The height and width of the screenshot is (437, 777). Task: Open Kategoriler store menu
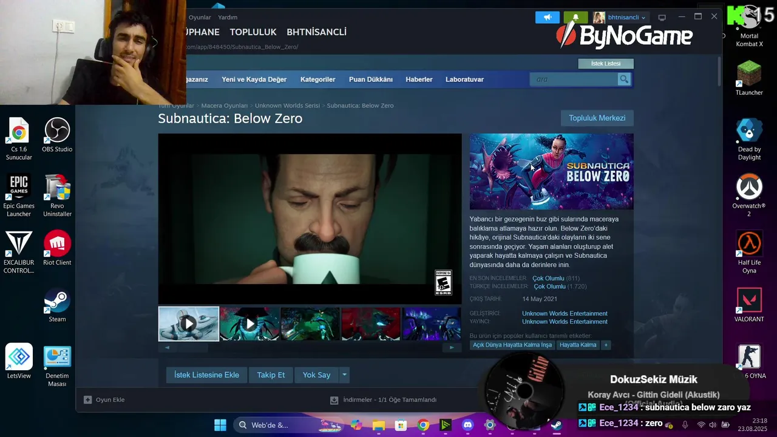(317, 80)
